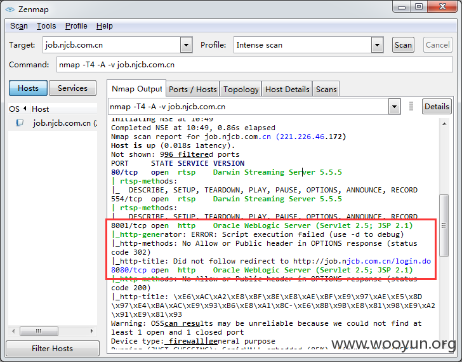Click the '8001/tcp open http' line

(262, 225)
